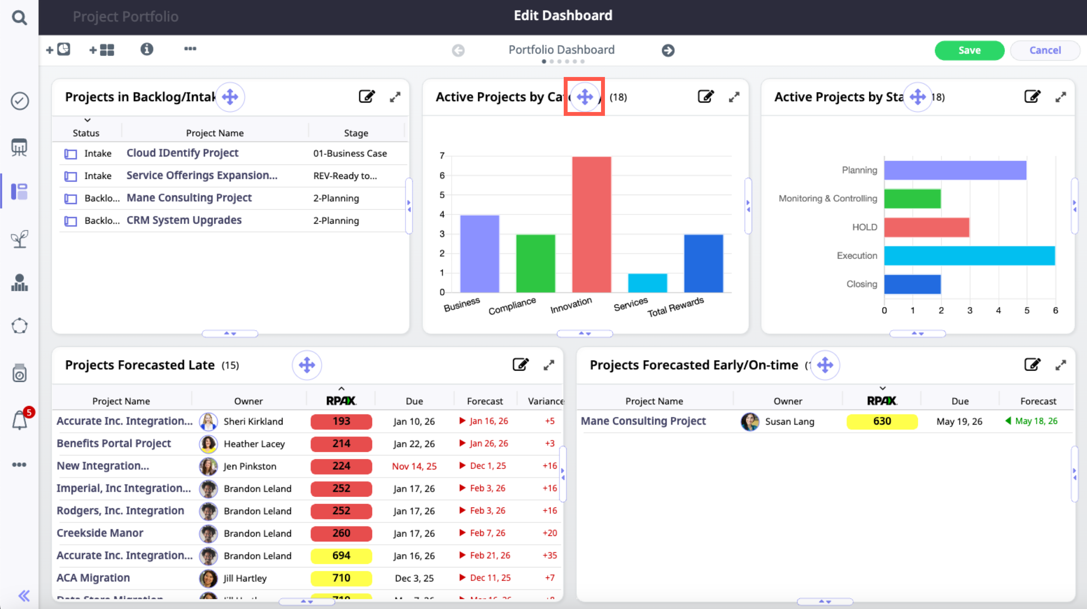Viewport: 1087px width, 609px height.
Task: Select the second dashboard page dot
Action: 552,61
